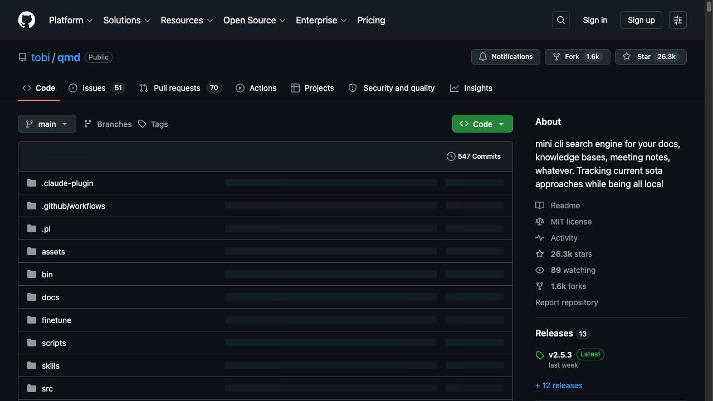This screenshot has height=401, width=713.
Task: Click the GitHub logo icon
Action: point(27,20)
